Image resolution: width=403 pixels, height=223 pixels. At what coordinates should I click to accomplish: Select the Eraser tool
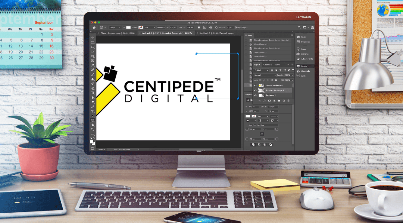[93, 88]
